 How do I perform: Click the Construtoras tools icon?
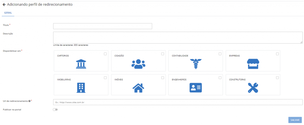pyautogui.click(x=253, y=88)
